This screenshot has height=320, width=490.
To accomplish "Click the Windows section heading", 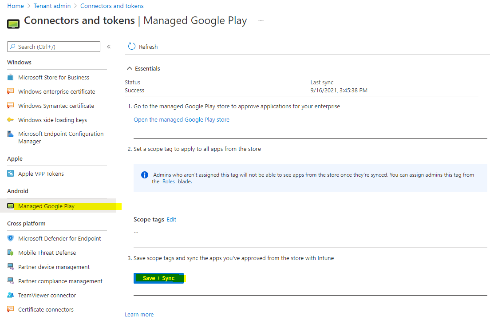I will 20,62.
